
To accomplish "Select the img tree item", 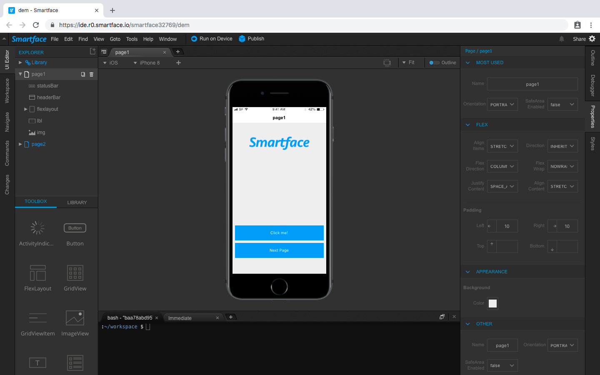I will [56, 132].
